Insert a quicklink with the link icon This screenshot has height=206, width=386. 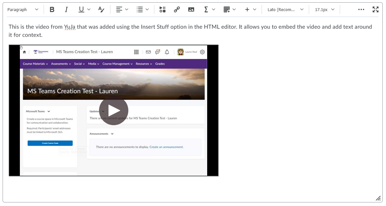click(x=177, y=9)
